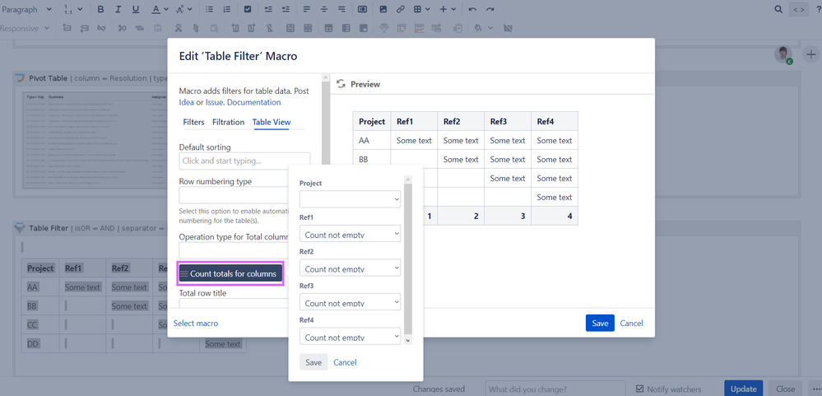Viewport: 822px width, 396px height.
Task: Open the Project operation dropdown
Action: click(351, 199)
